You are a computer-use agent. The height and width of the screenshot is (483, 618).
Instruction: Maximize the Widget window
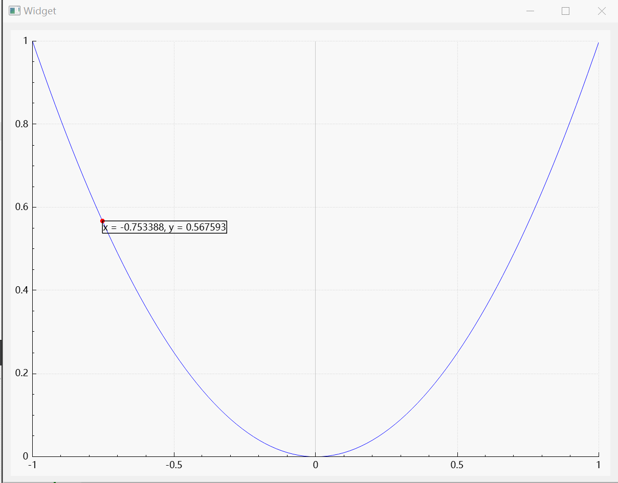click(x=565, y=11)
